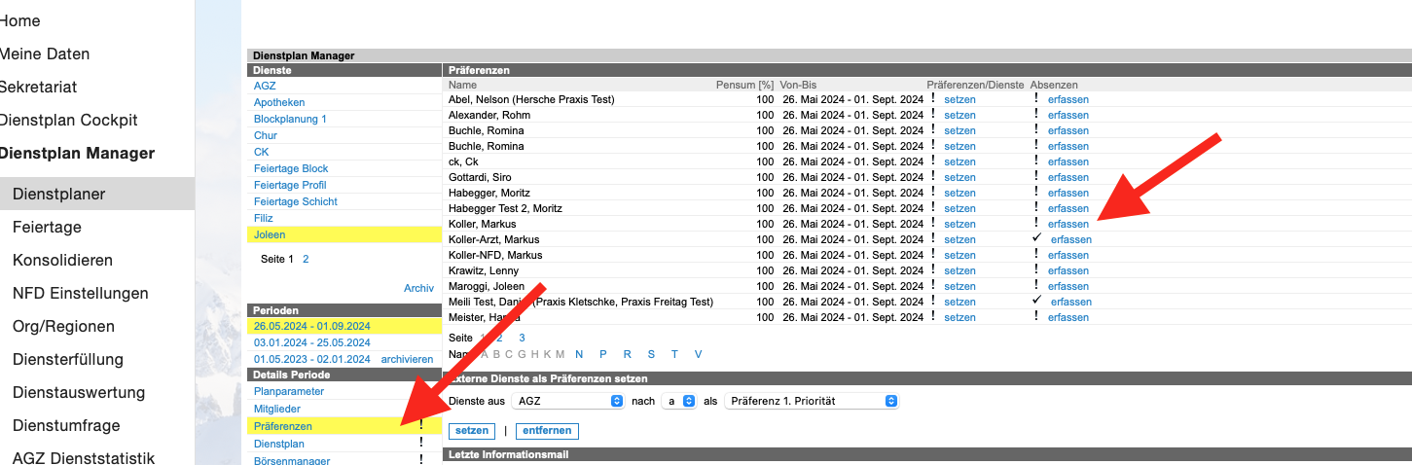Screen dimensions: 1412x465
Task: Open NFD Einstellungen in the sidebar
Action: tap(80, 293)
